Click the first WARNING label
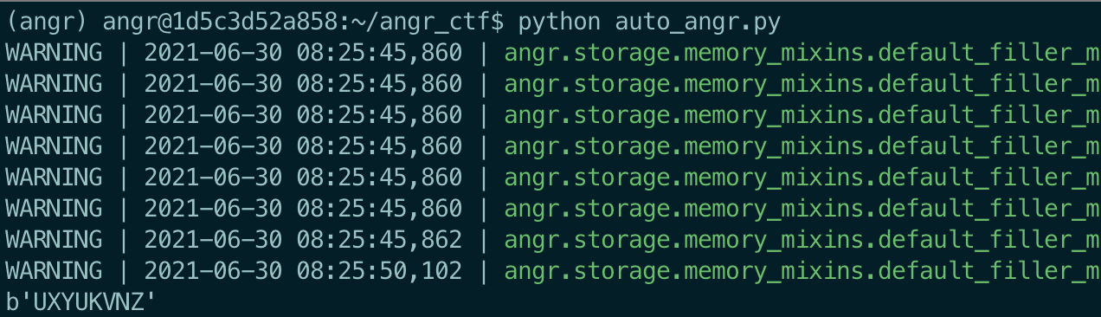 coord(55,54)
